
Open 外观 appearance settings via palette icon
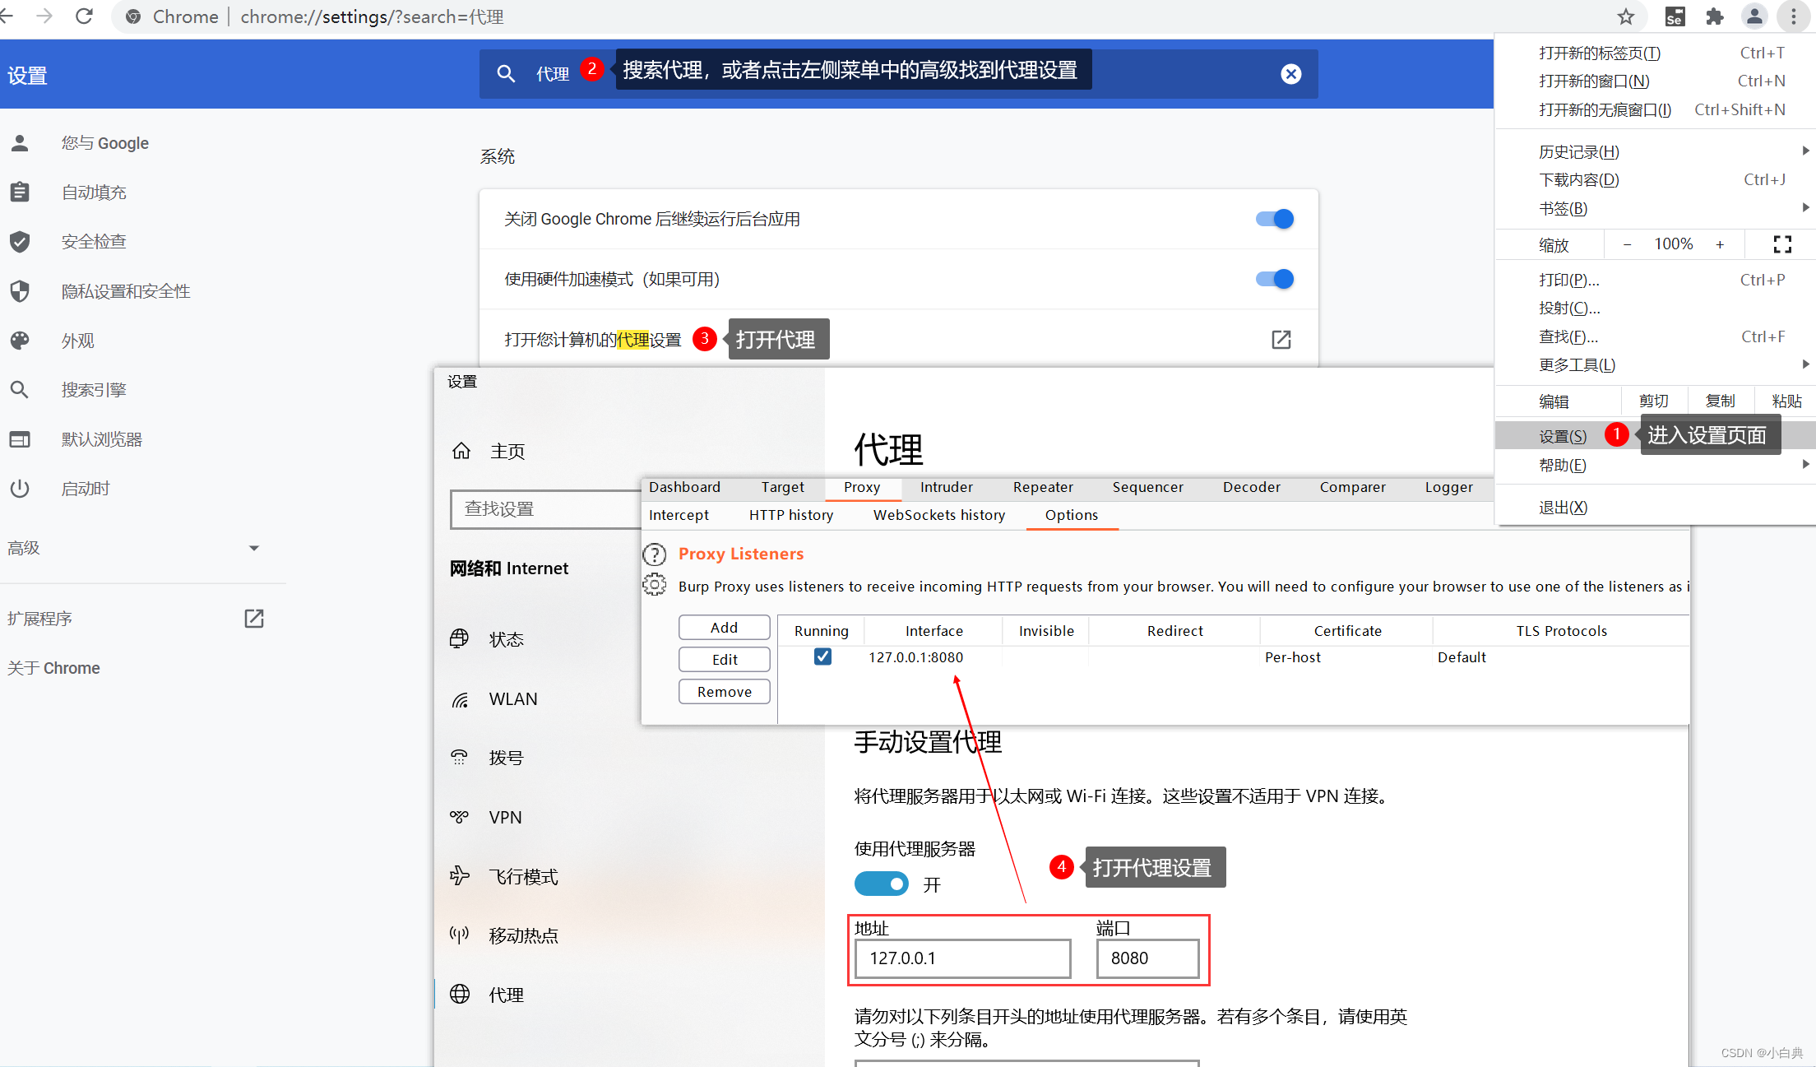click(20, 340)
